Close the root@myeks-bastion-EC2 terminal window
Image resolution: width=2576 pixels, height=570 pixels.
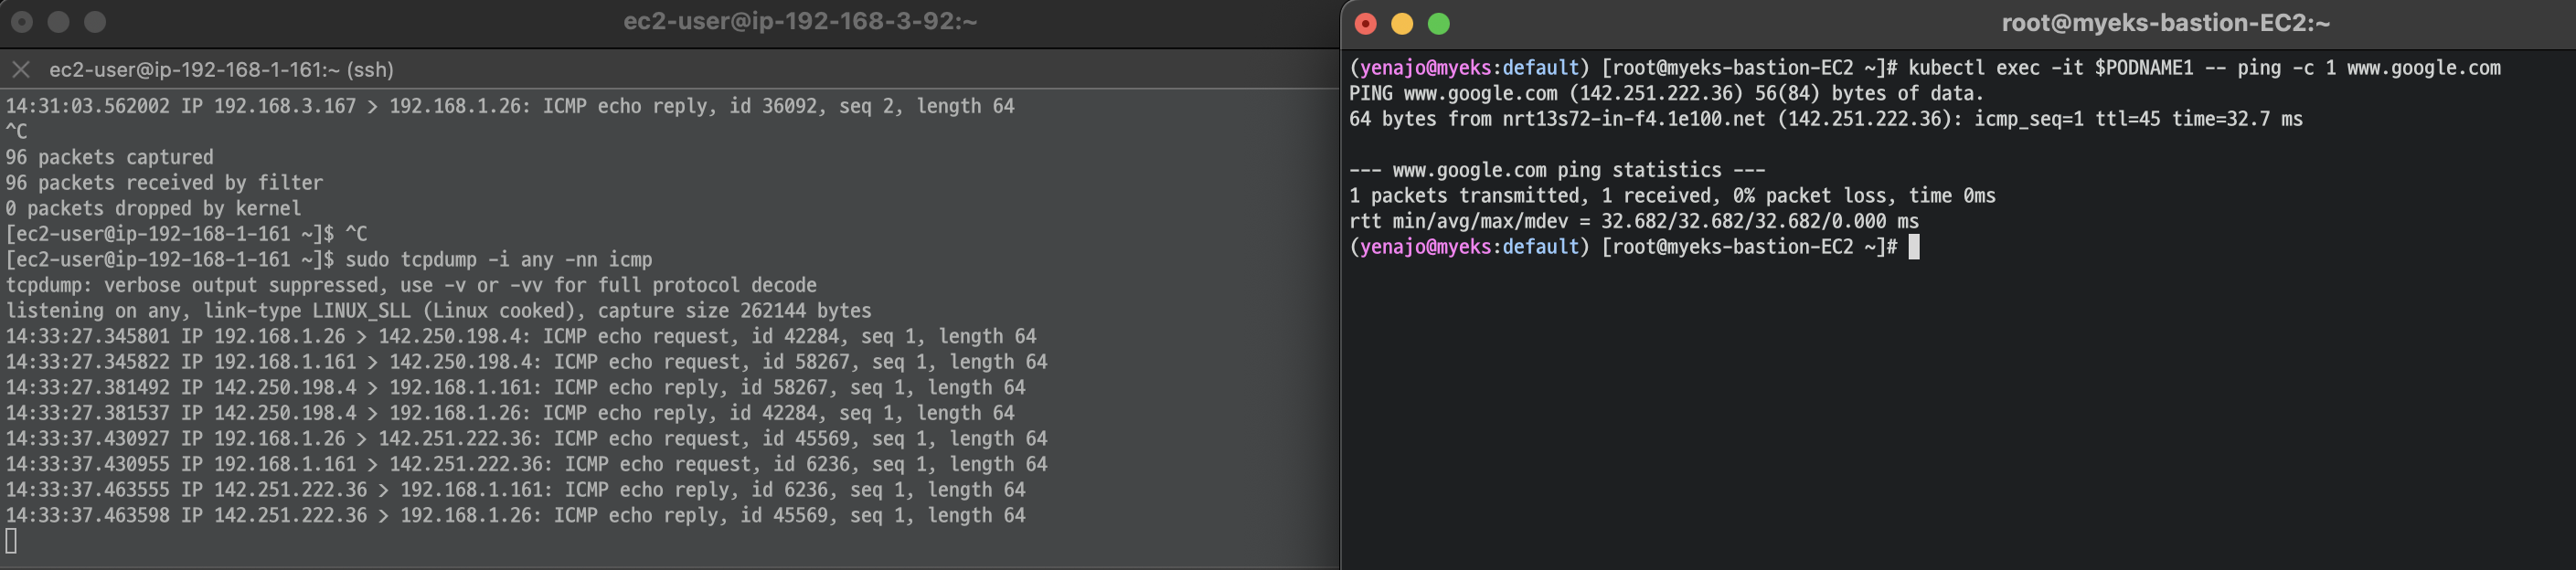[x=1365, y=23]
